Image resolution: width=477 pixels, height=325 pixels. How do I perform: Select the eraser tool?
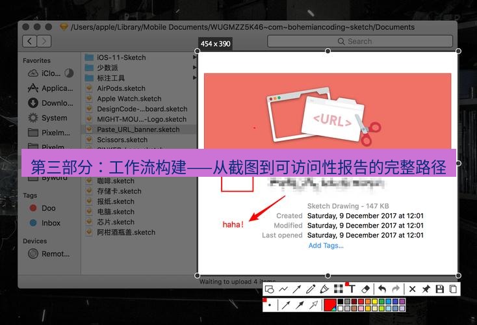coord(366,289)
